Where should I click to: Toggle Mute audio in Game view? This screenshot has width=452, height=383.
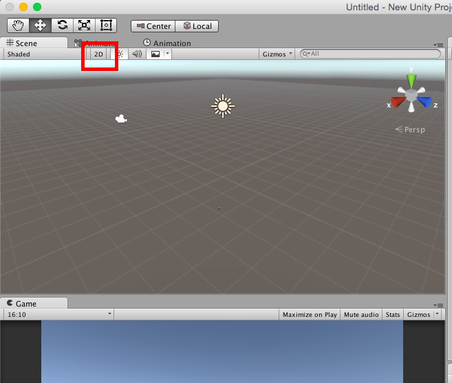point(361,315)
